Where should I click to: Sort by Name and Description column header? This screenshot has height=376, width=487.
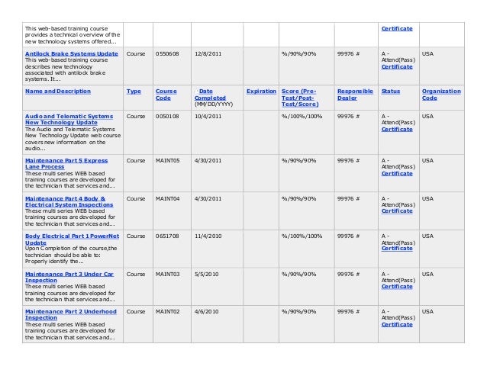coord(58,92)
